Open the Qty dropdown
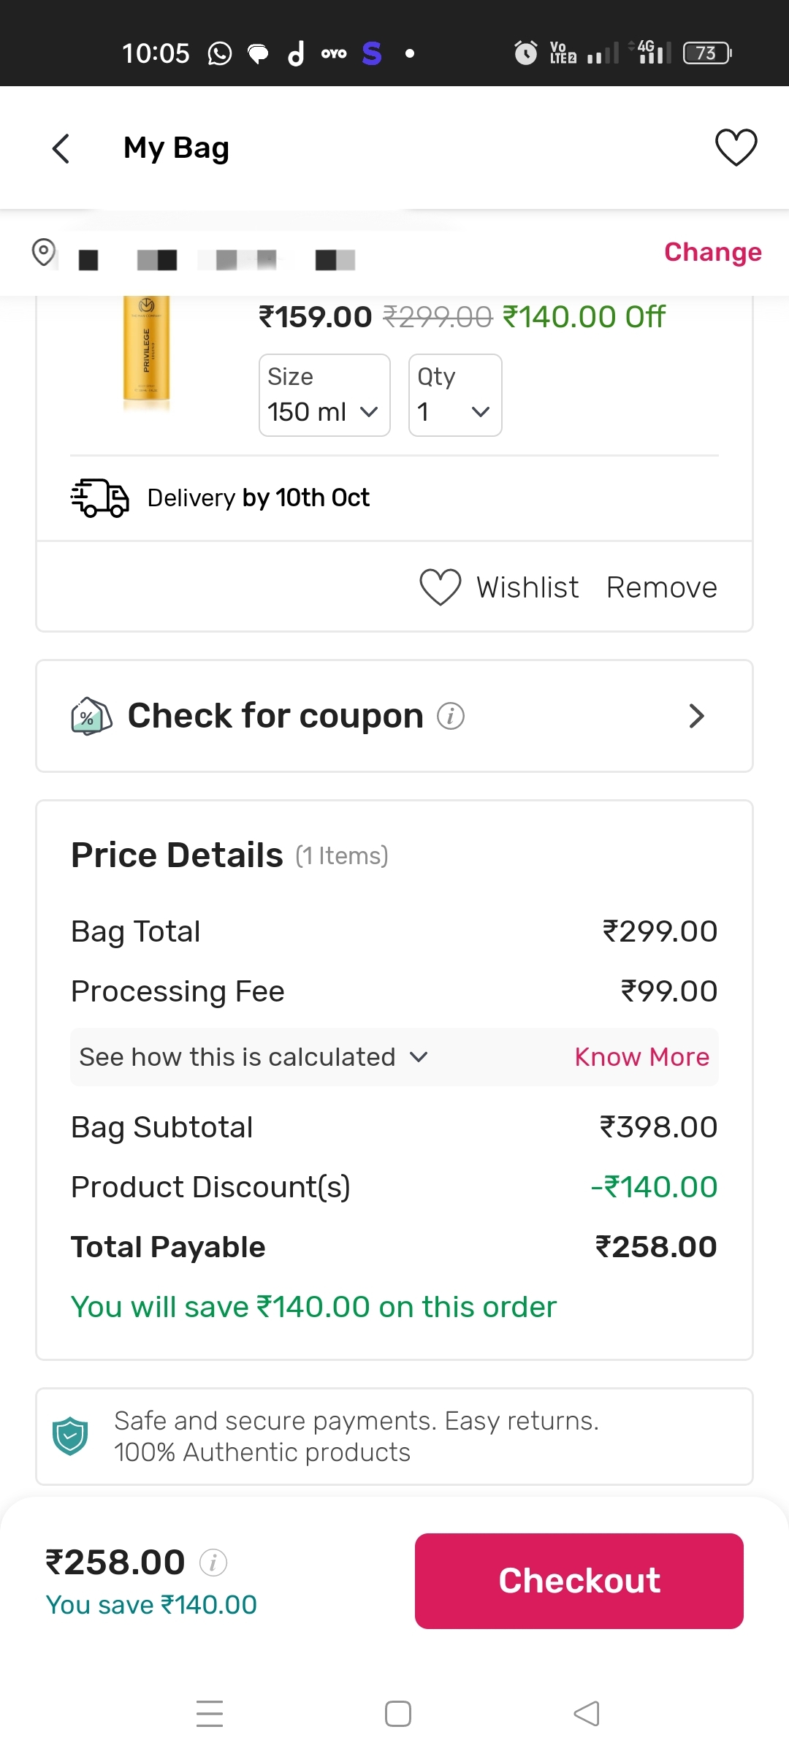Screen dimensions: 789x1762 tap(454, 396)
